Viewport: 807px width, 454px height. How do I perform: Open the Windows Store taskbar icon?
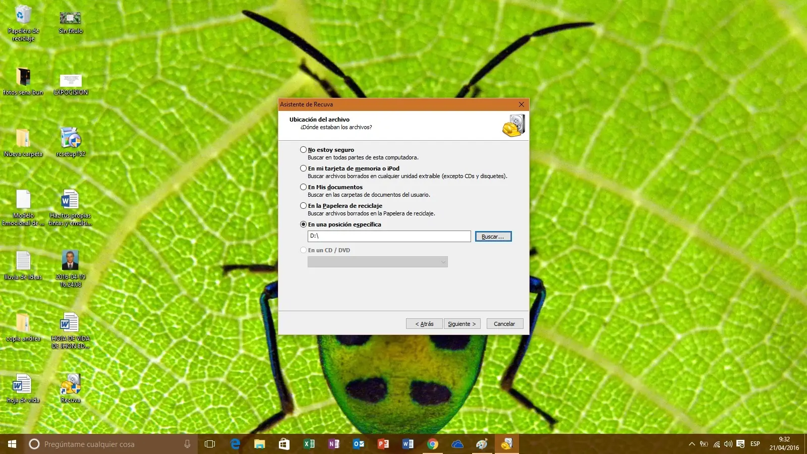(284, 444)
